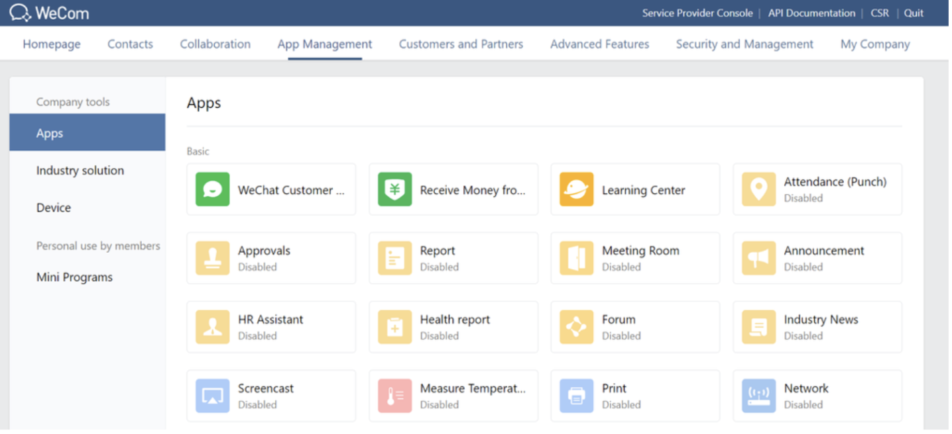
Task: Click the Approvals label
Action: (x=264, y=251)
